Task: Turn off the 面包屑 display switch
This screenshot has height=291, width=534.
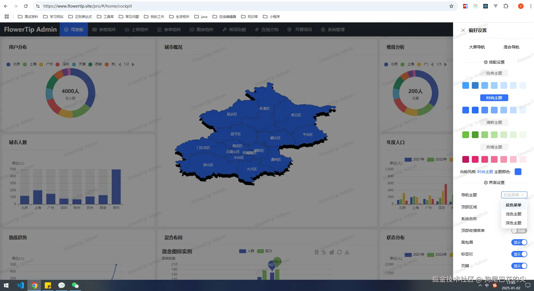Action: (519, 242)
